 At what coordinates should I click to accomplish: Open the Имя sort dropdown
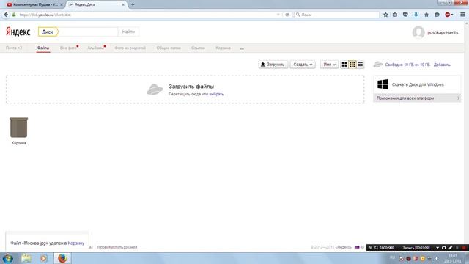coord(329,65)
